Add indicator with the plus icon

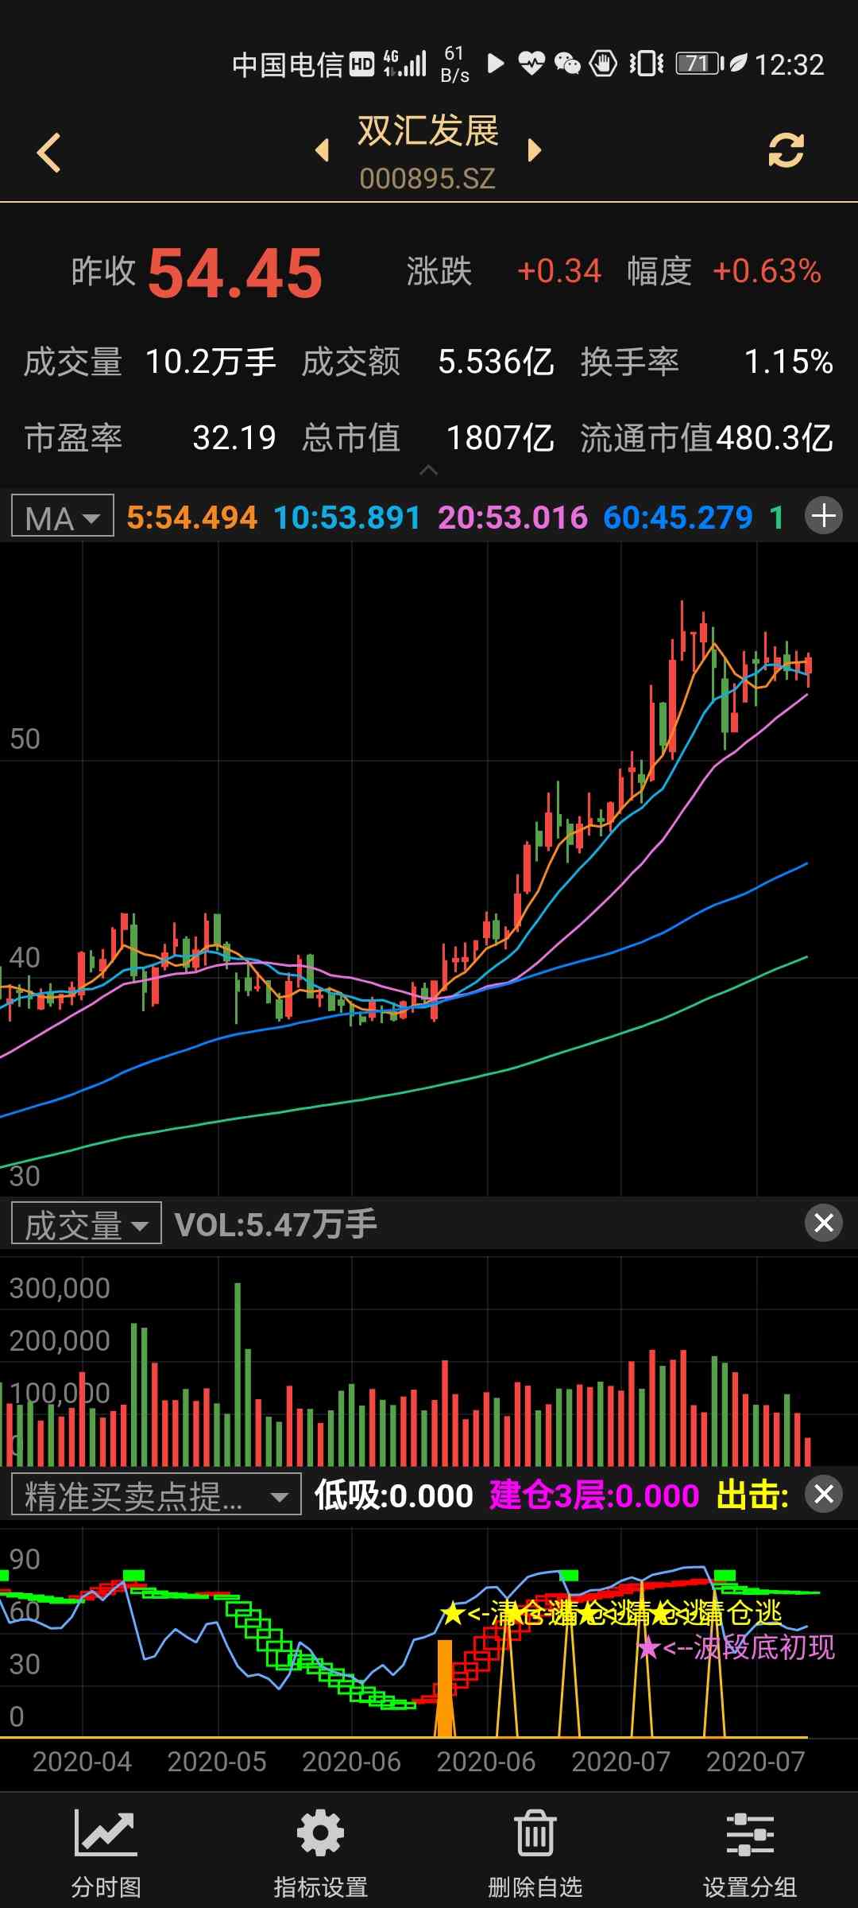tap(824, 516)
